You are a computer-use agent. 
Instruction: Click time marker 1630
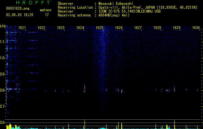point(196,28)
